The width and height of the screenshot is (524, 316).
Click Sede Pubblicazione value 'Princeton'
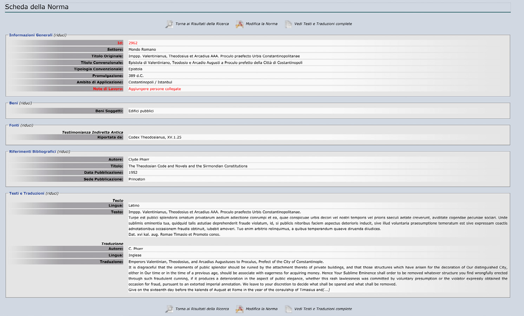(137, 179)
